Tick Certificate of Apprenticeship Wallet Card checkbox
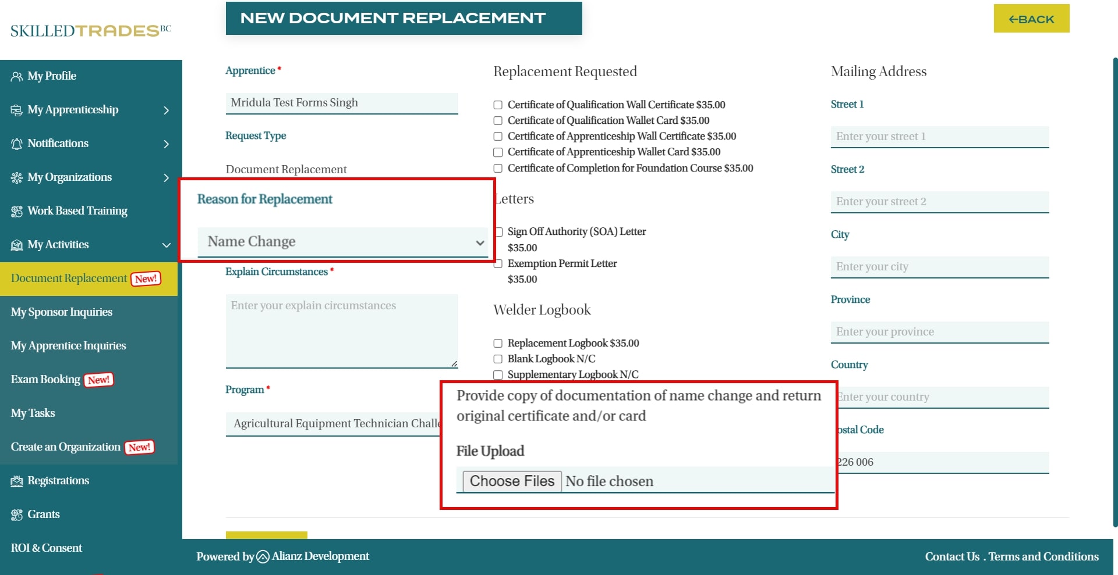This screenshot has height=575, width=1118. (498, 152)
